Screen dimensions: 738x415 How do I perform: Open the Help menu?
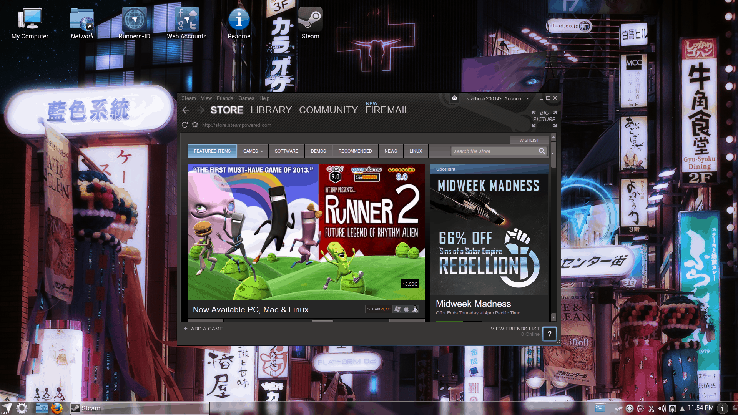(x=264, y=98)
